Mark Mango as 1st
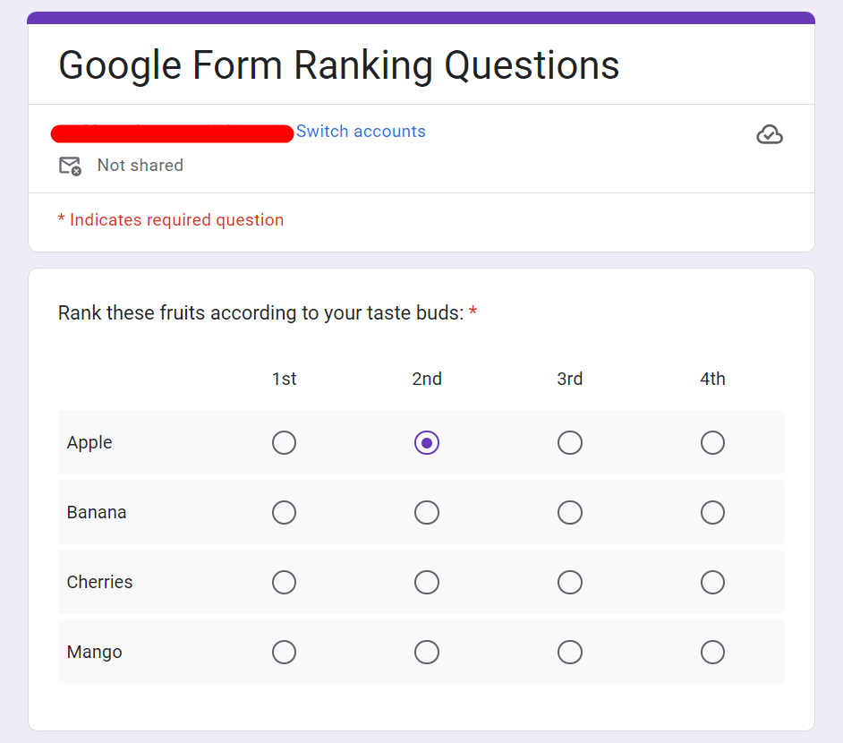843x743 pixels. pos(284,652)
